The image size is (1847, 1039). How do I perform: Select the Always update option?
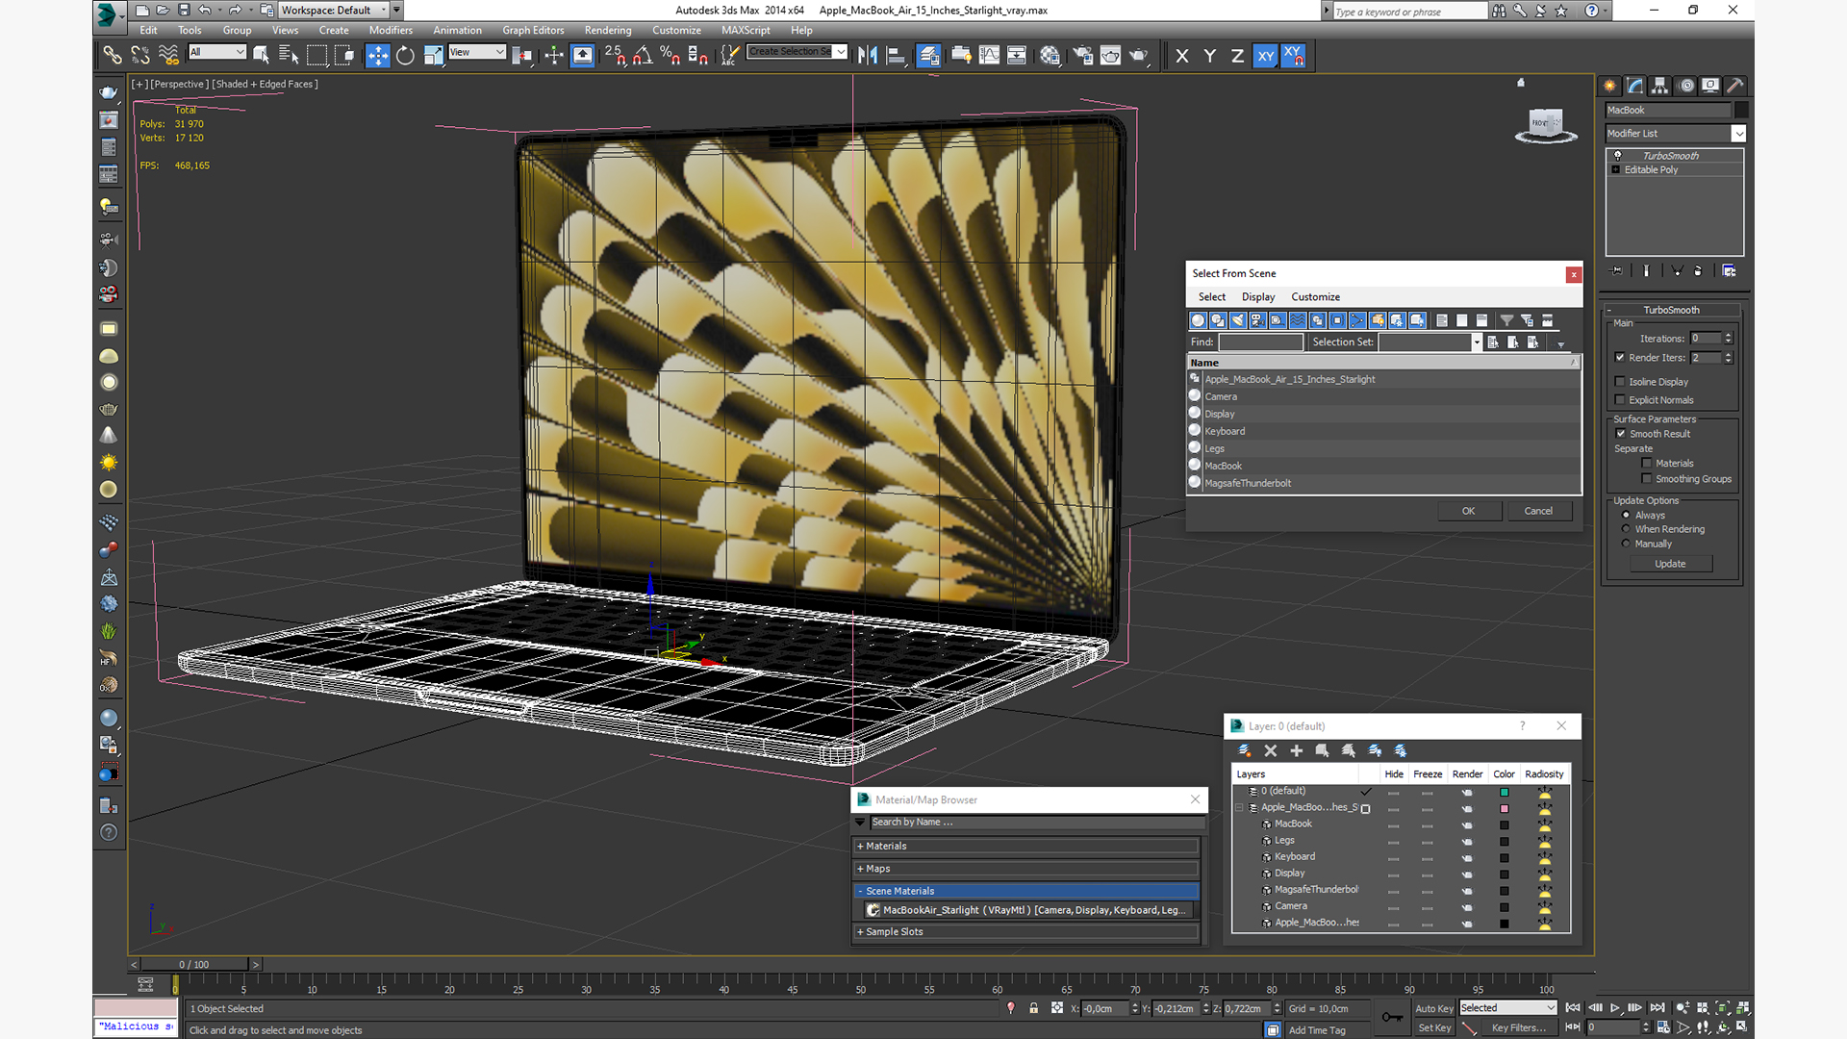tap(1627, 515)
